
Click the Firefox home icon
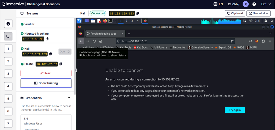pos(101,41)
